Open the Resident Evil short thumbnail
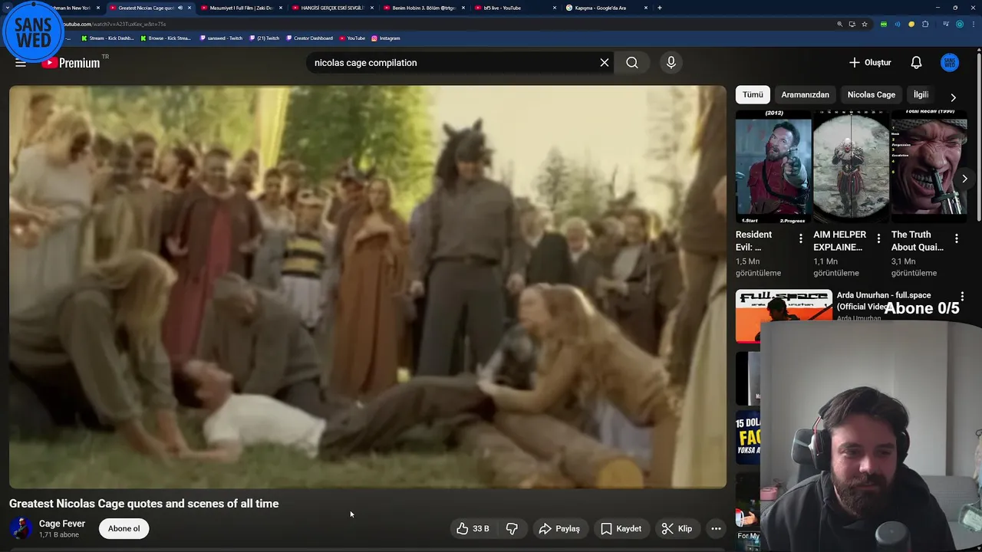Screen dimensions: 982x552 point(773,166)
